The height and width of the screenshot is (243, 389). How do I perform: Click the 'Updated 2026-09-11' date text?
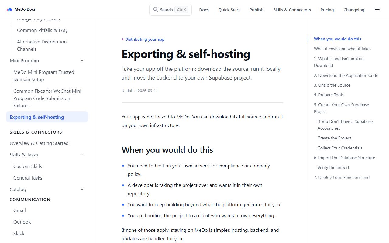[140, 91]
